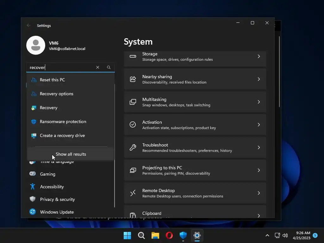Image resolution: width=324 pixels, height=243 pixels.
Task: Click the Storage drive icon
Action: point(133,56)
